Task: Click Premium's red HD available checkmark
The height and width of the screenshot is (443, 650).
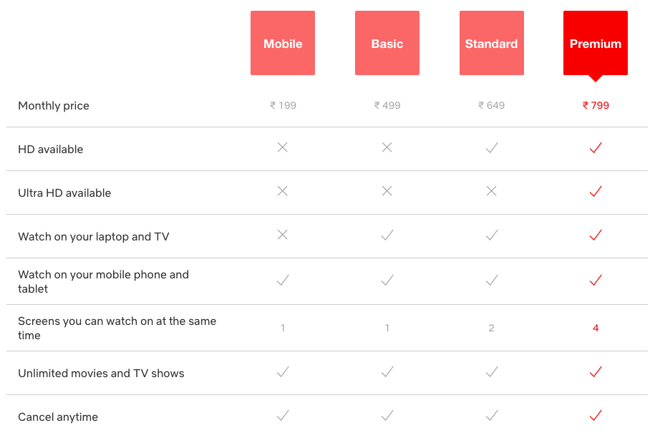Action: pos(596,147)
